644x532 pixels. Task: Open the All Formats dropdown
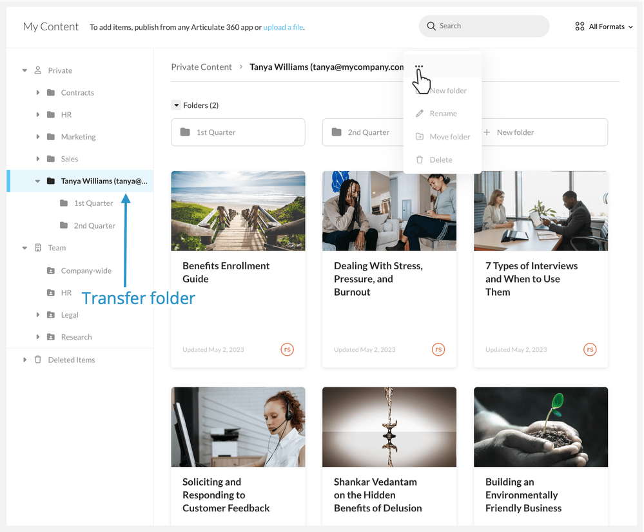(604, 26)
